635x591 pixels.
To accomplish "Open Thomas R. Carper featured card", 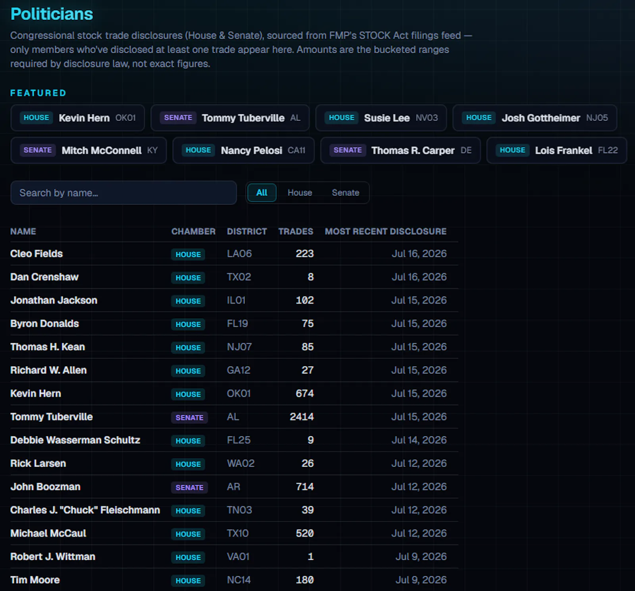I will coord(400,150).
